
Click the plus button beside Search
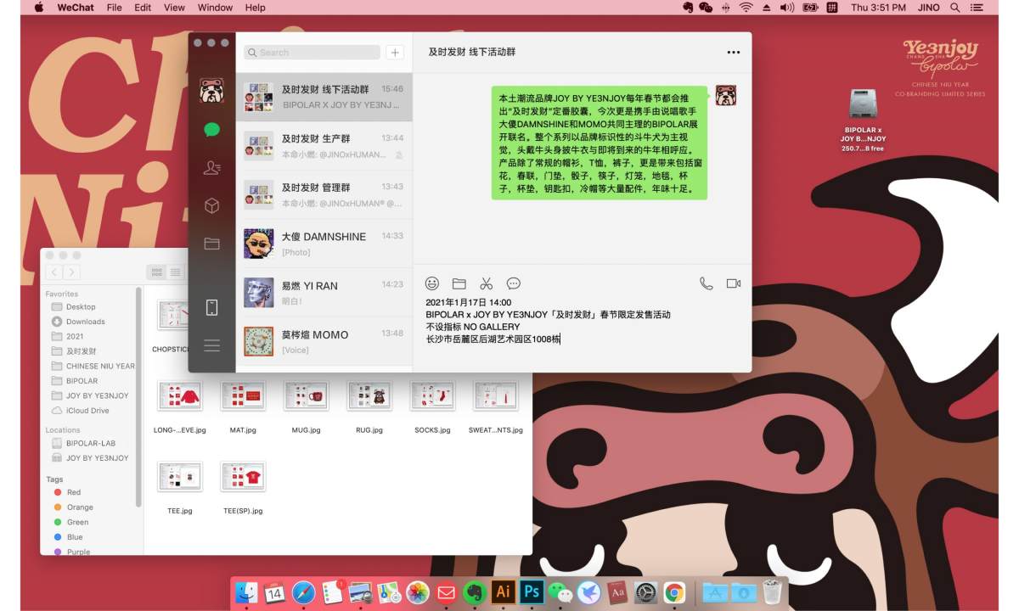click(395, 53)
